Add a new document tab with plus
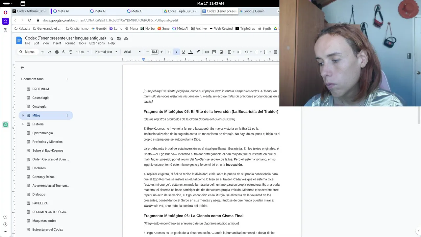The image size is (421, 237). pos(67,79)
